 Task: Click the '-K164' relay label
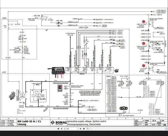pos(119,81)
